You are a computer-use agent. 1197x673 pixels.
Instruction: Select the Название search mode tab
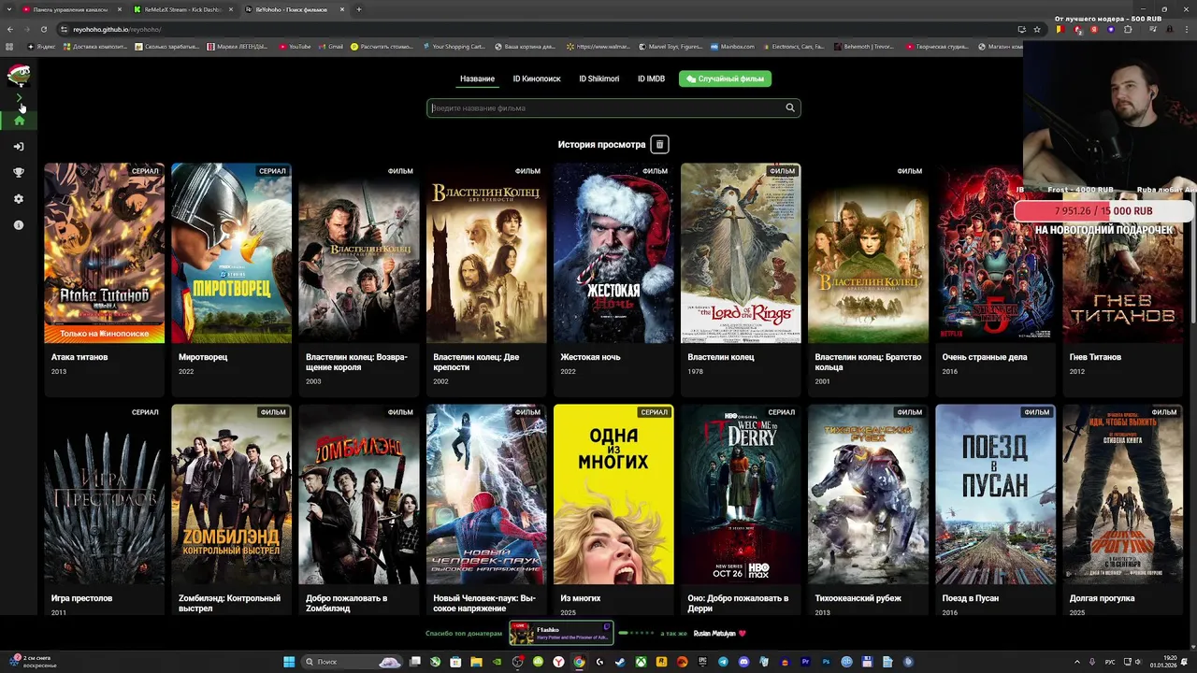(x=477, y=79)
